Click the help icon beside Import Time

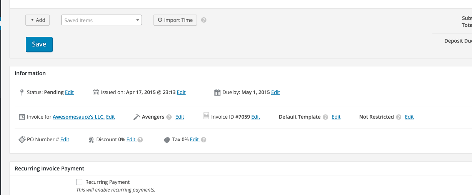(x=204, y=20)
